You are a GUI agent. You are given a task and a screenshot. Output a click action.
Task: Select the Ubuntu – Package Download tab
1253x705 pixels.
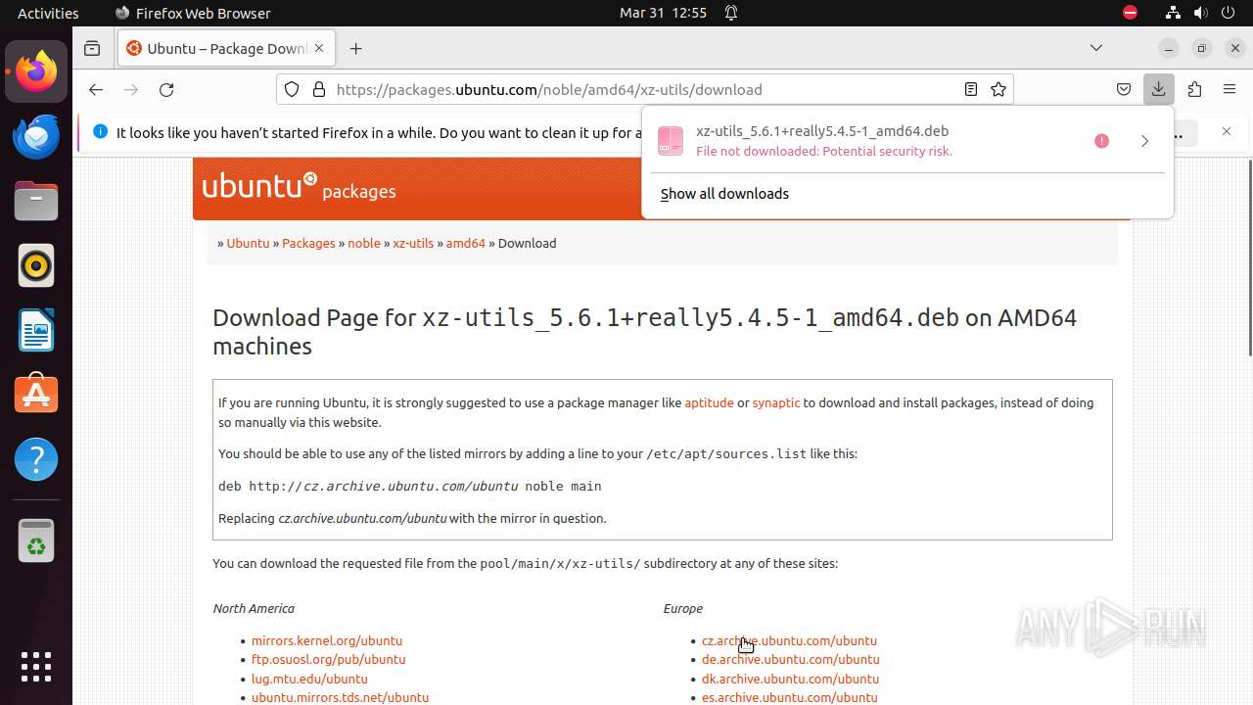point(227,48)
